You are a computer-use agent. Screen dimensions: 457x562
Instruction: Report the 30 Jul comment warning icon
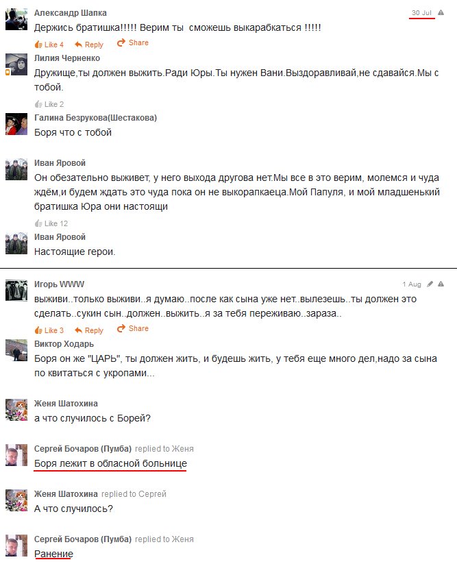pyautogui.click(x=441, y=12)
